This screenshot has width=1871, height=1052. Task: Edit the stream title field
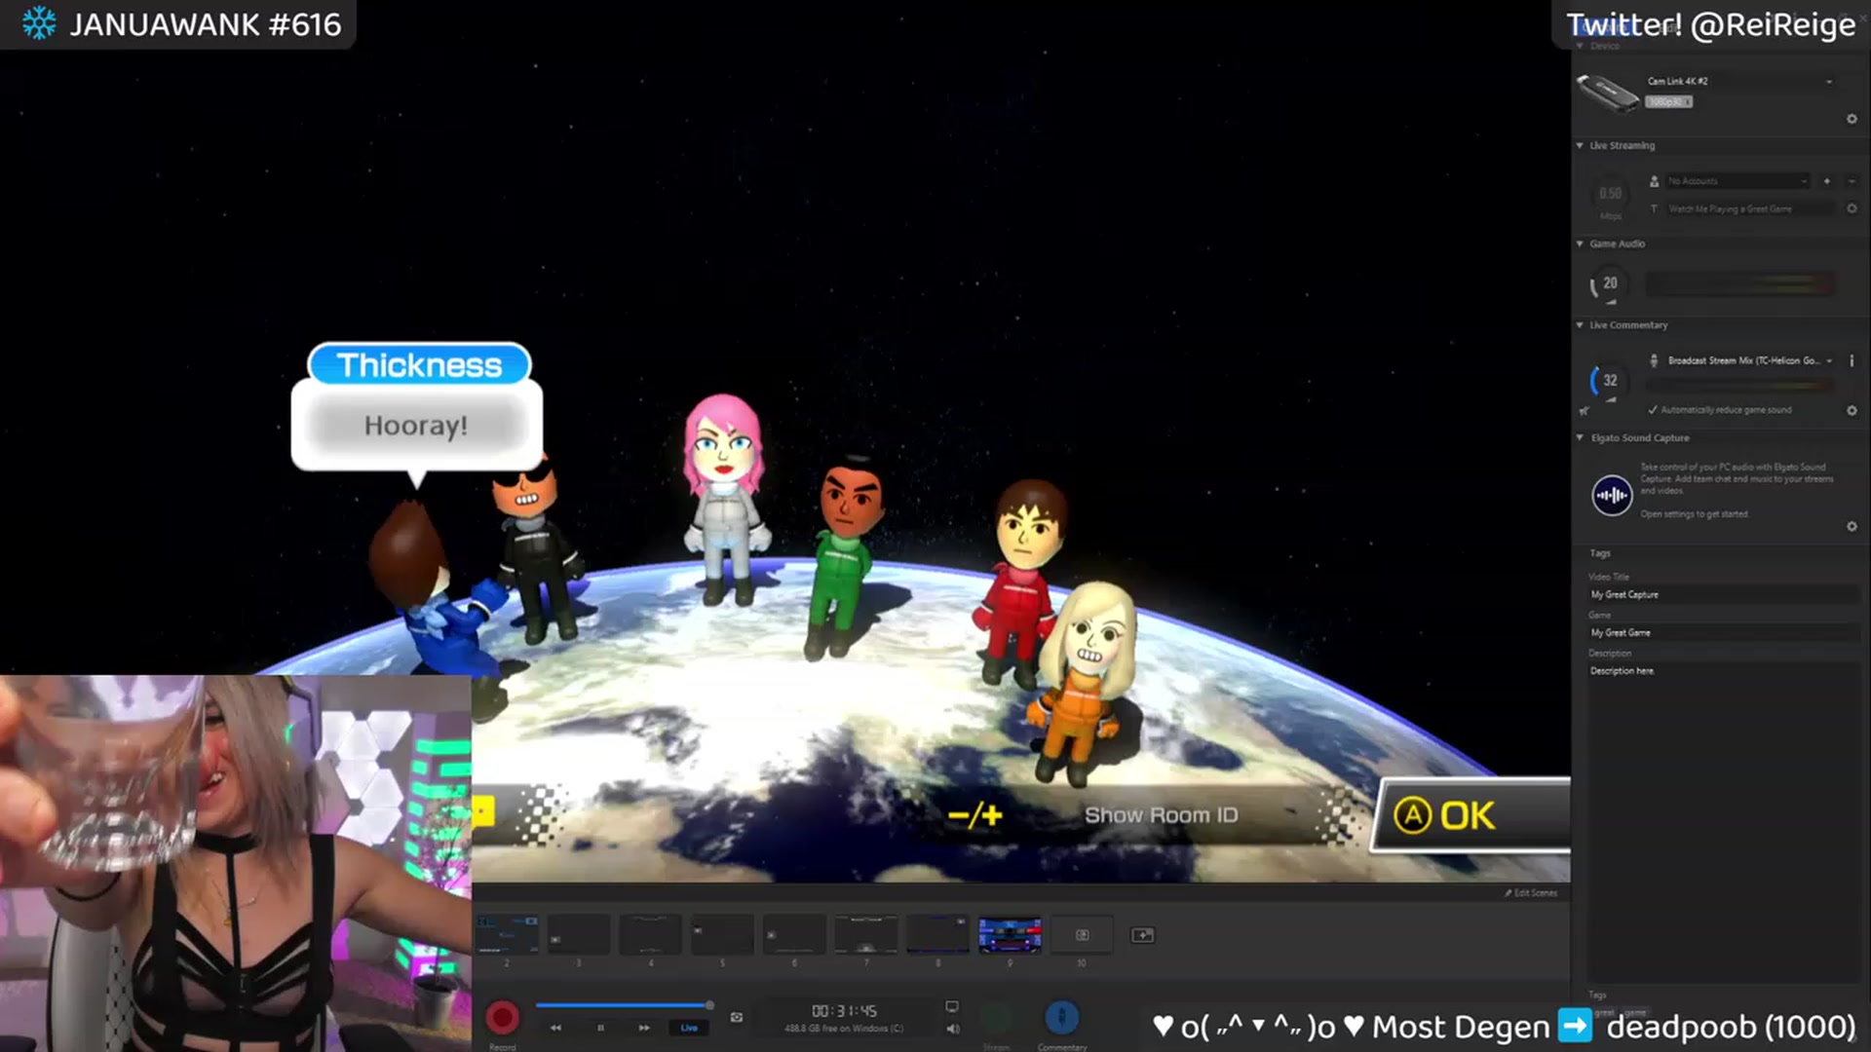pos(1751,208)
